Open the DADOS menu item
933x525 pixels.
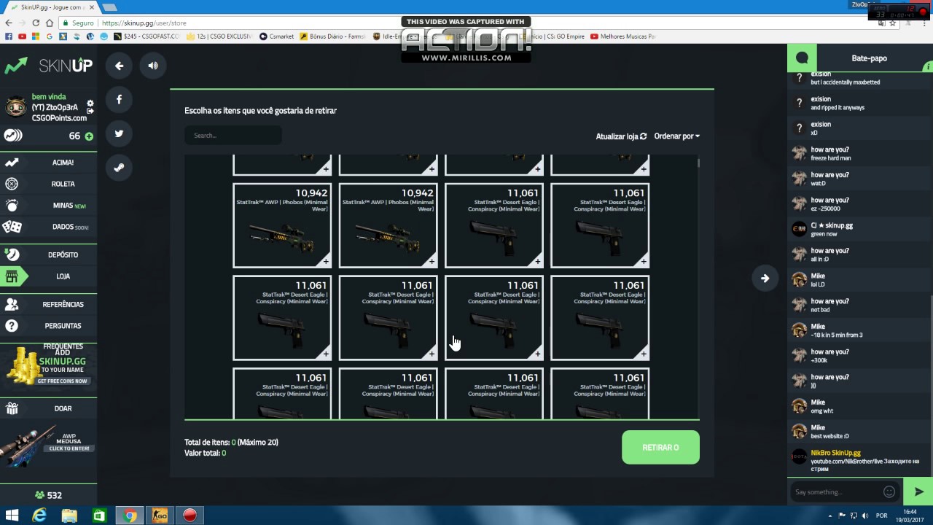tap(48, 227)
